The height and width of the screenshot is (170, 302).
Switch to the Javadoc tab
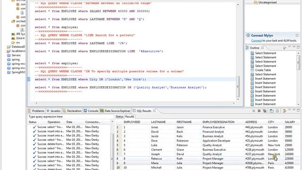[53, 111]
